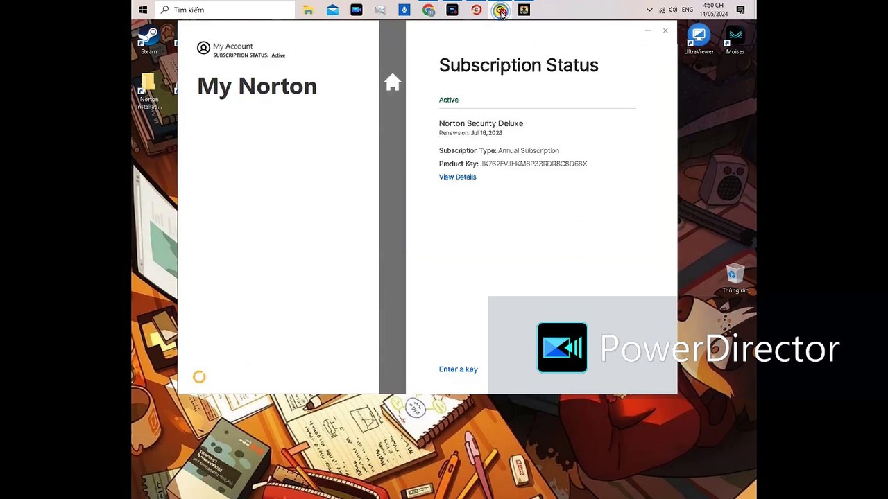Open the Mail app in taskbar

(332, 10)
